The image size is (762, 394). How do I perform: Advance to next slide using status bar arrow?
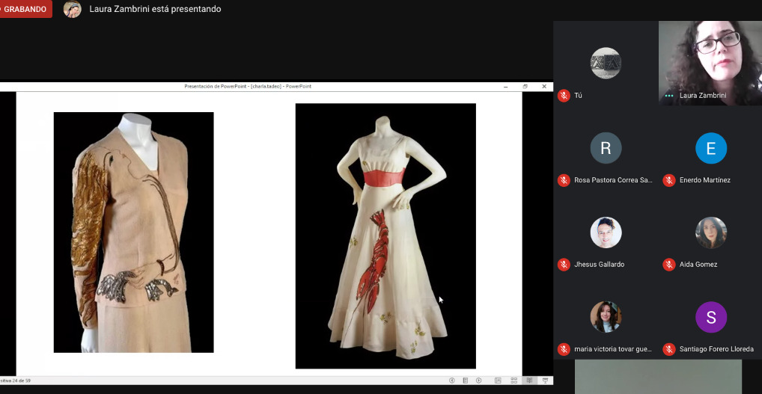coord(479,381)
